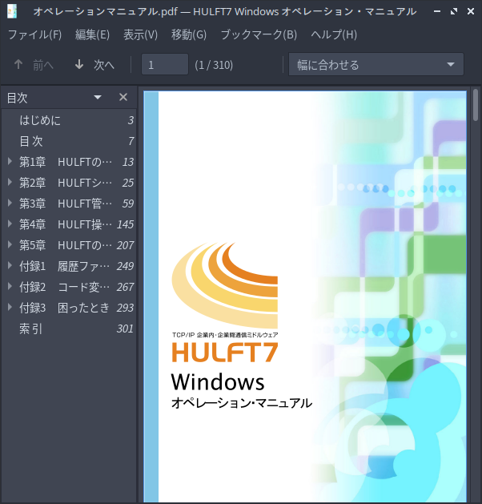
Task: Click the document vertical scrollbar handle
Action: pyautogui.click(x=476, y=106)
